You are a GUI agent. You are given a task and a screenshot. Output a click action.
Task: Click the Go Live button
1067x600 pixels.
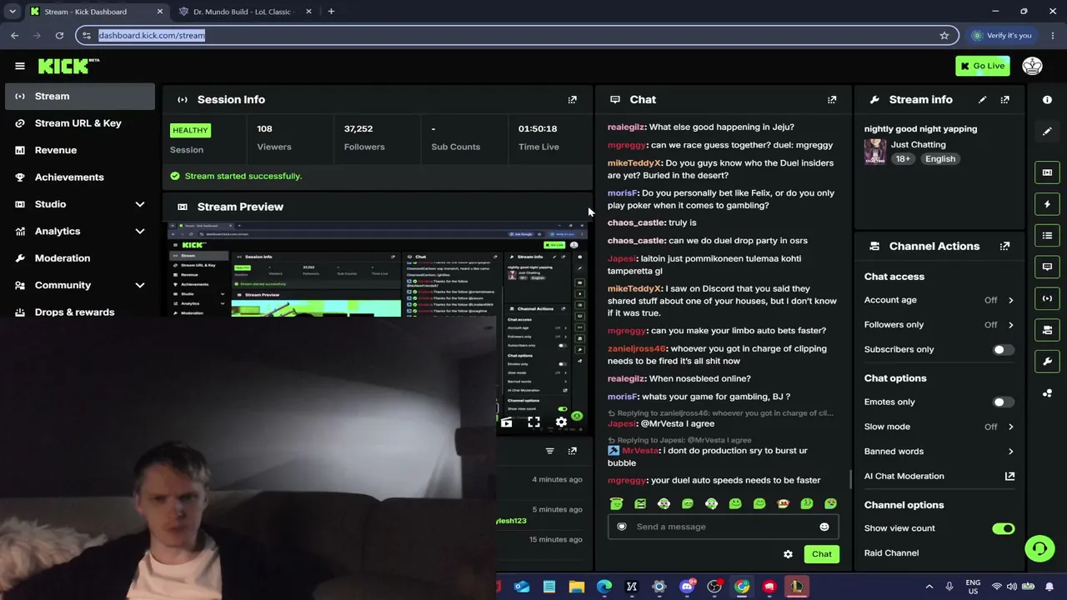[982, 66]
